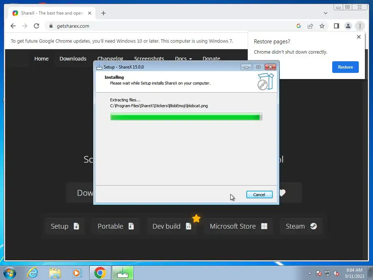Click the ShareX setup box icon
The height and width of the screenshot is (280, 373).
tap(266, 81)
